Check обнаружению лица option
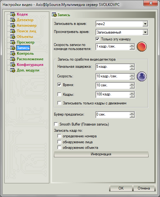160x197 pixels. 59,142
